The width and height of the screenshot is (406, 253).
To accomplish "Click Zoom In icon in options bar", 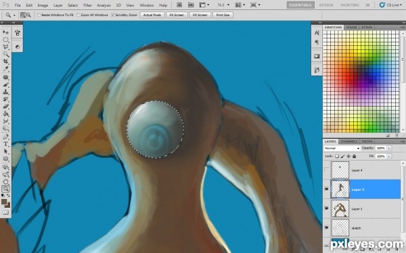I will (x=23, y=15).
